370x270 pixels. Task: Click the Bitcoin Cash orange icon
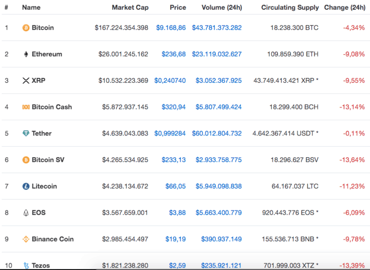coord(26,107)
